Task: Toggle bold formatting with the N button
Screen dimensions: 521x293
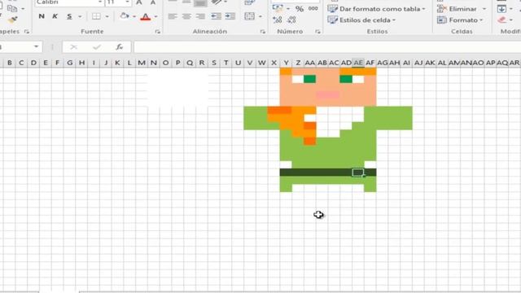Action: click(42, 16)
